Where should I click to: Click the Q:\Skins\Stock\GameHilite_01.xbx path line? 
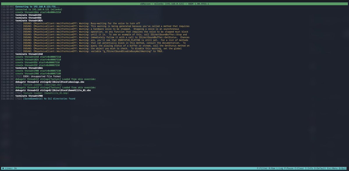tap(53, 90)
